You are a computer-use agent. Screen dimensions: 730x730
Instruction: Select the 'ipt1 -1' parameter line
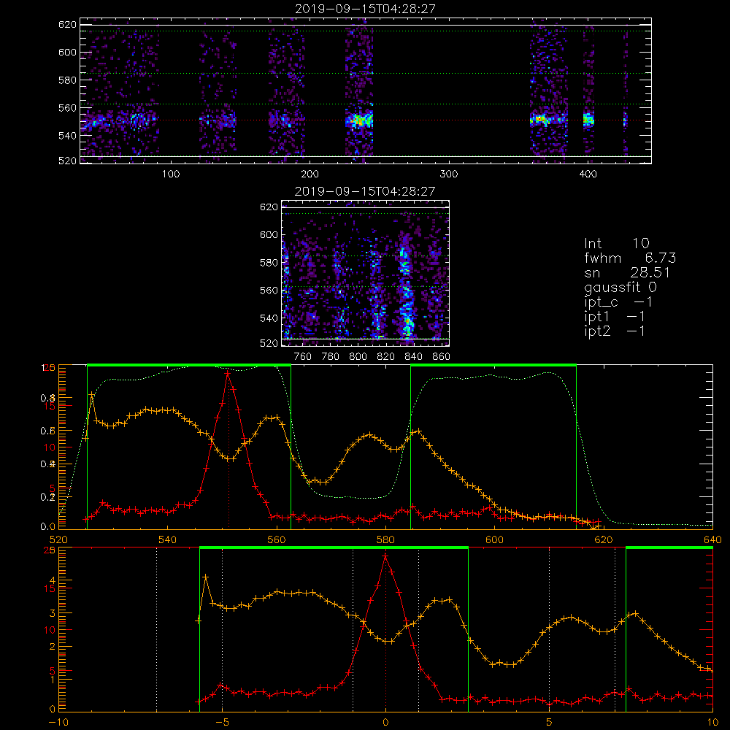pos(615,317)
